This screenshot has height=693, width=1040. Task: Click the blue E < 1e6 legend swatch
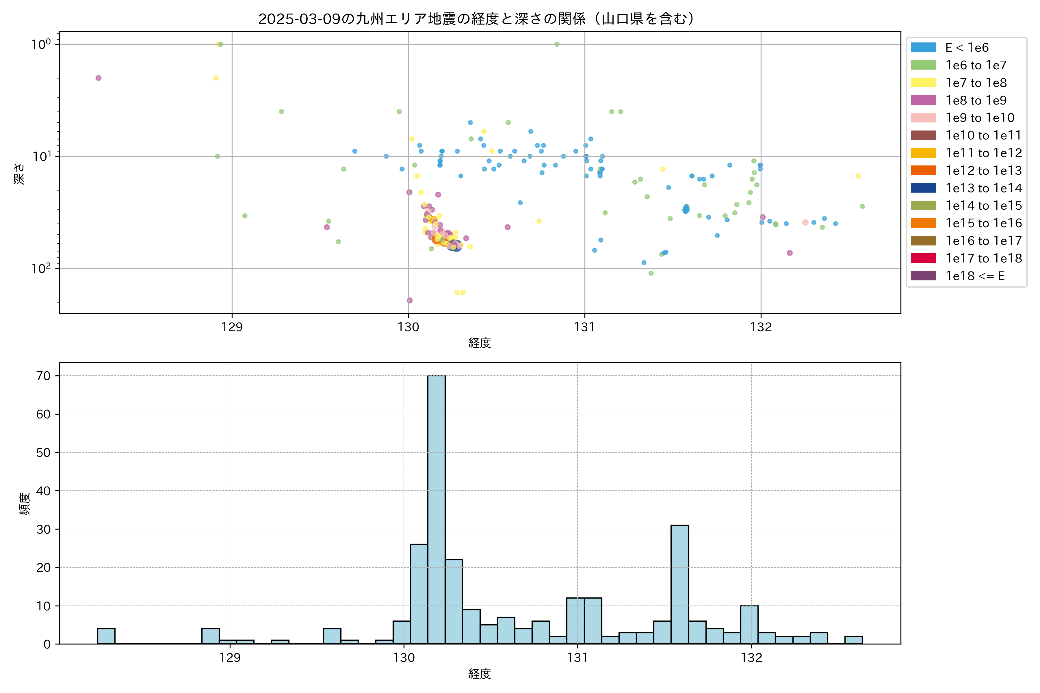point(923,48)
